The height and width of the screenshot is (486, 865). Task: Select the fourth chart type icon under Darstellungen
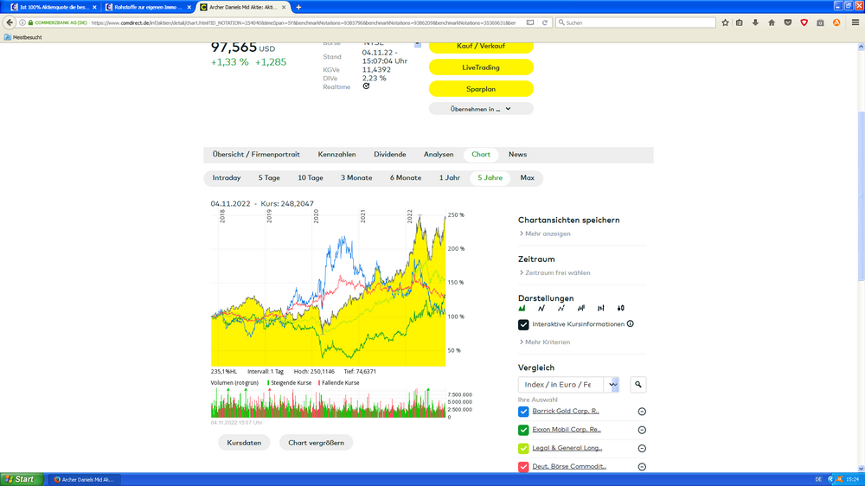[581, 309]
